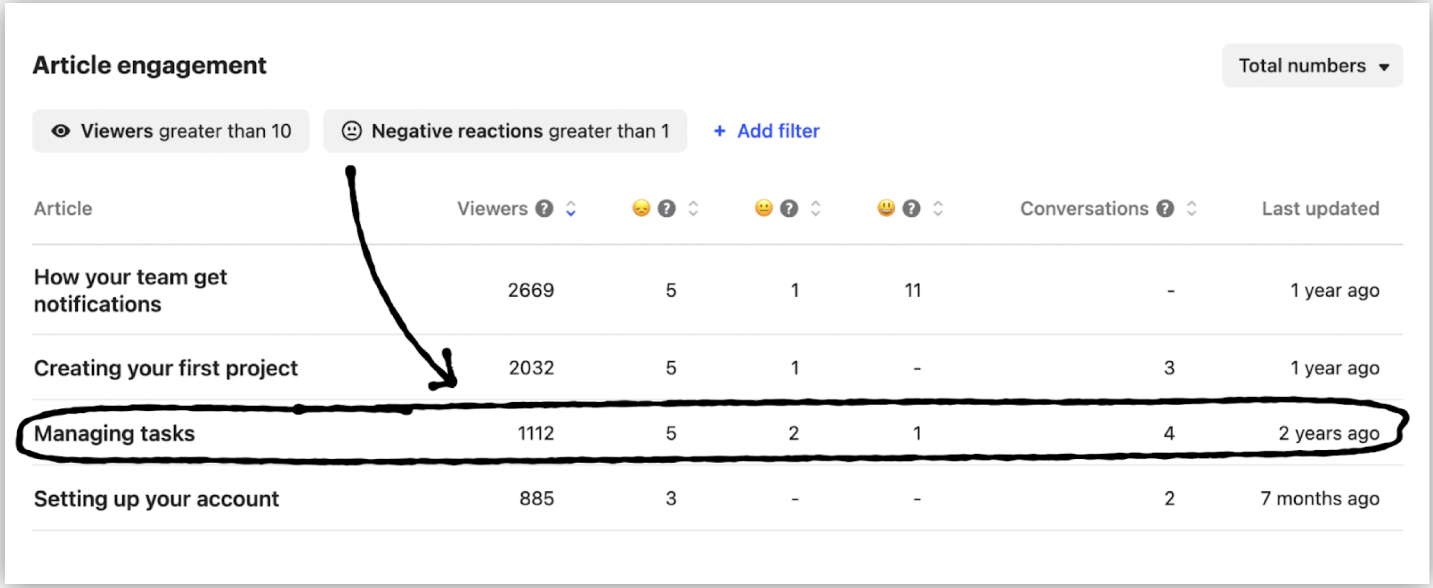Click the happy face reaction emoji header
This screenshot has height=588, width=1433.
click(x=886, y=208)
